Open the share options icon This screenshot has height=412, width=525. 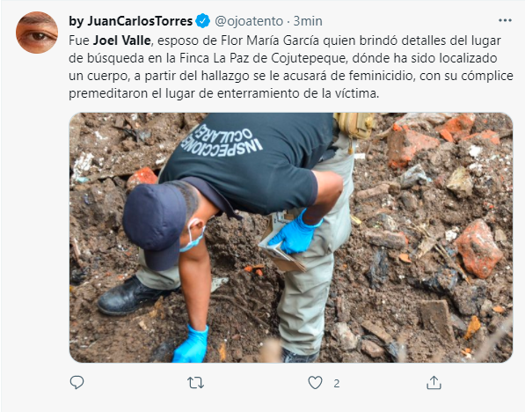pyautogui.click(x=434, y=382)
